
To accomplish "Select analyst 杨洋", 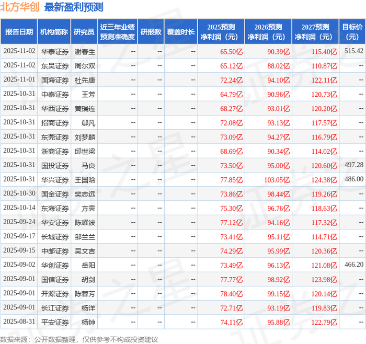I will tap(88, 308).
